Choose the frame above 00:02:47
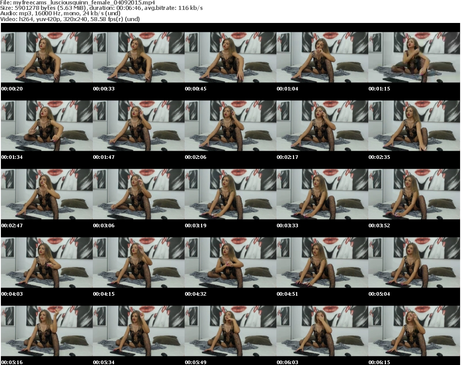Image resolution: width=461 pixels, height=365 pixels. click(47, 194)
